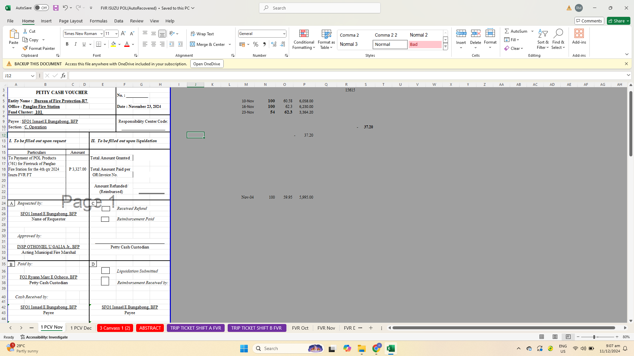Switch to Page Break Preview in status bar

click(x=568, y=337)
